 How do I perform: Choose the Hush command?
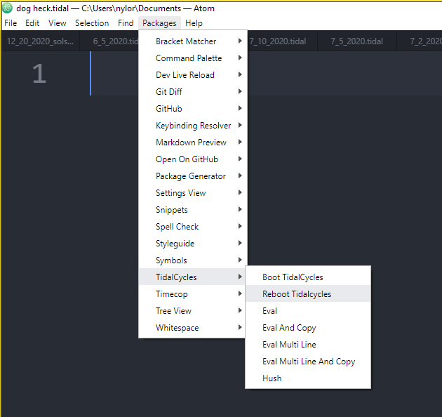308,378
